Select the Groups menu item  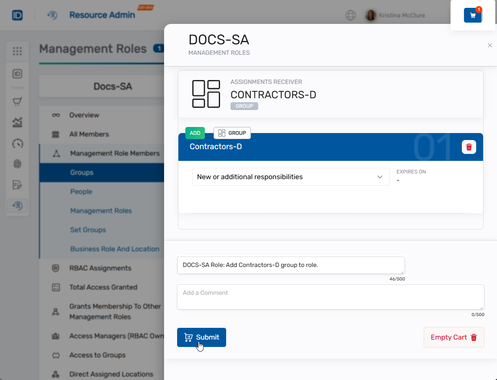[x=82, y=173]
